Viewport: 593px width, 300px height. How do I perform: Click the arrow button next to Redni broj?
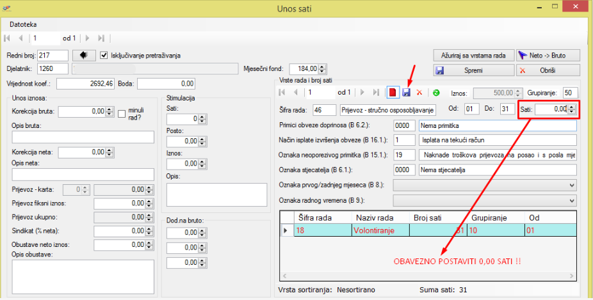point(83,56)
